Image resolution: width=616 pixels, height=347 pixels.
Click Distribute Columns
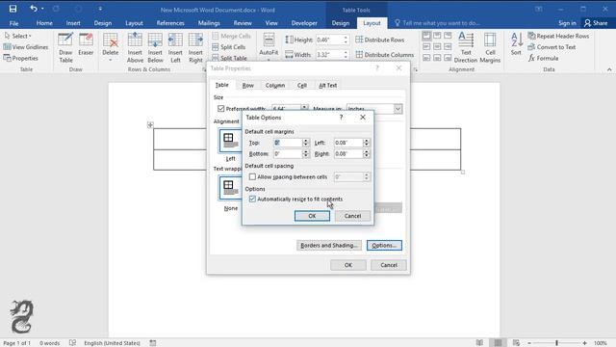[385, 55]
